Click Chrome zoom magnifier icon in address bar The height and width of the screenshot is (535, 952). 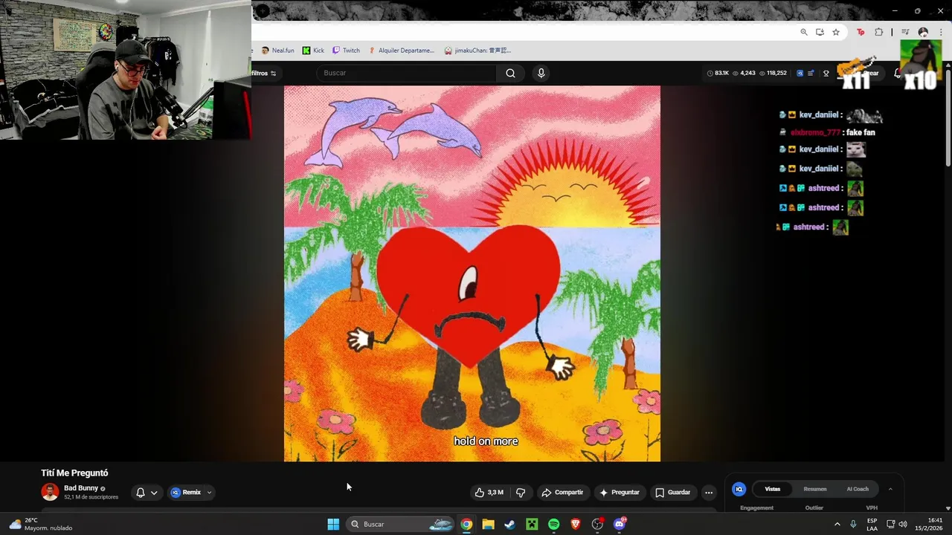804,32
